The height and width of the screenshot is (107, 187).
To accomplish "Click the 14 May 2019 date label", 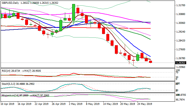I will tap(110, 104).
